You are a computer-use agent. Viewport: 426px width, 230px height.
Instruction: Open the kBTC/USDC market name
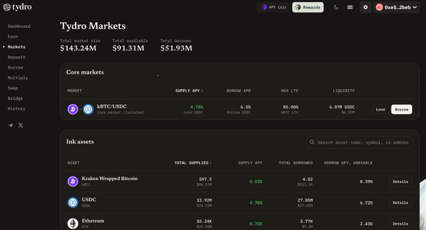(x=112, y=106)
